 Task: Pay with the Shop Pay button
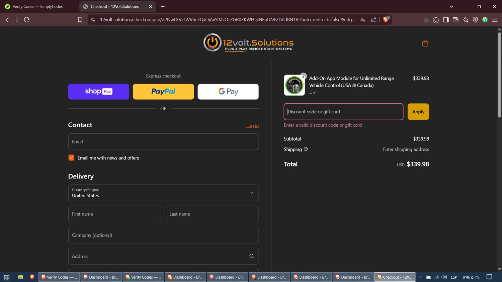point(99,92)
